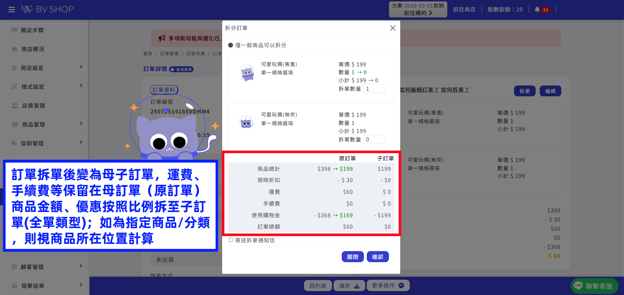
Task: Click the 狙擊追單 sidebar icon
Action: coord(15,286)
